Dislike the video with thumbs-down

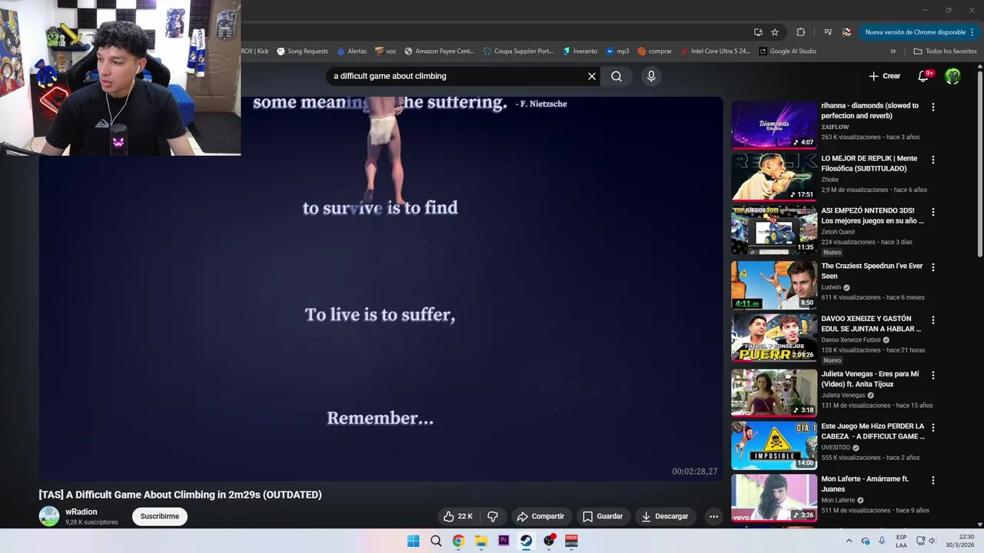(493, 516)
